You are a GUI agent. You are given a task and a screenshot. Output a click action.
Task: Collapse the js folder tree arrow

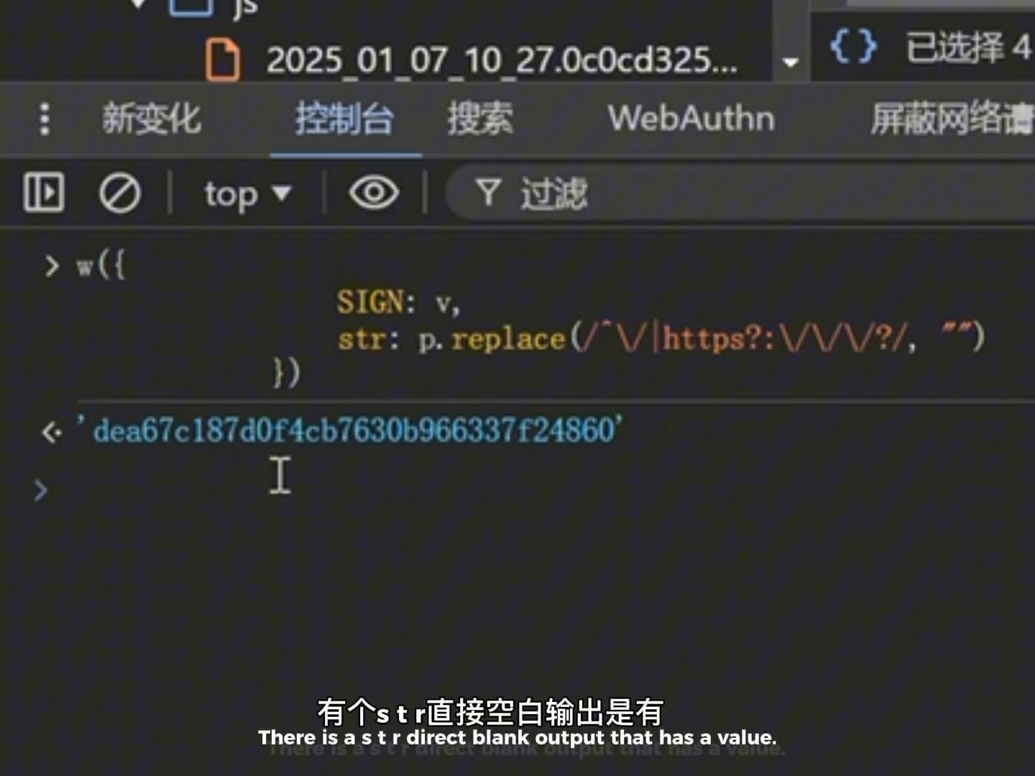pos(139,4)
